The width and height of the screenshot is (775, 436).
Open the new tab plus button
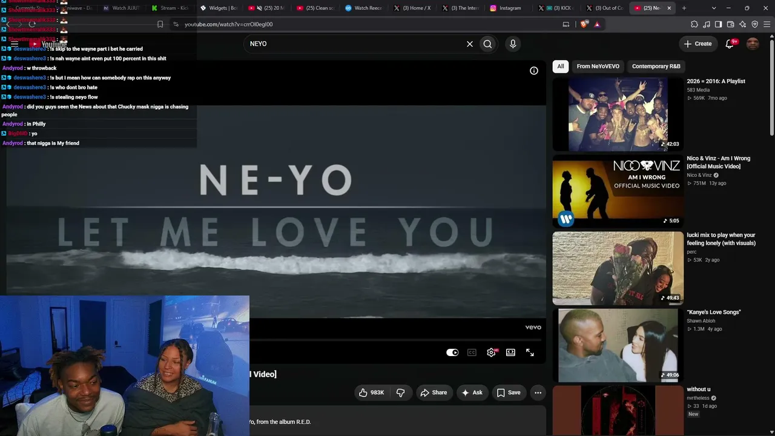[x=684, y=8]
